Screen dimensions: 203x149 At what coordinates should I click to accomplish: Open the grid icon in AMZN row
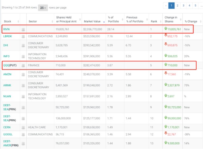23,75
